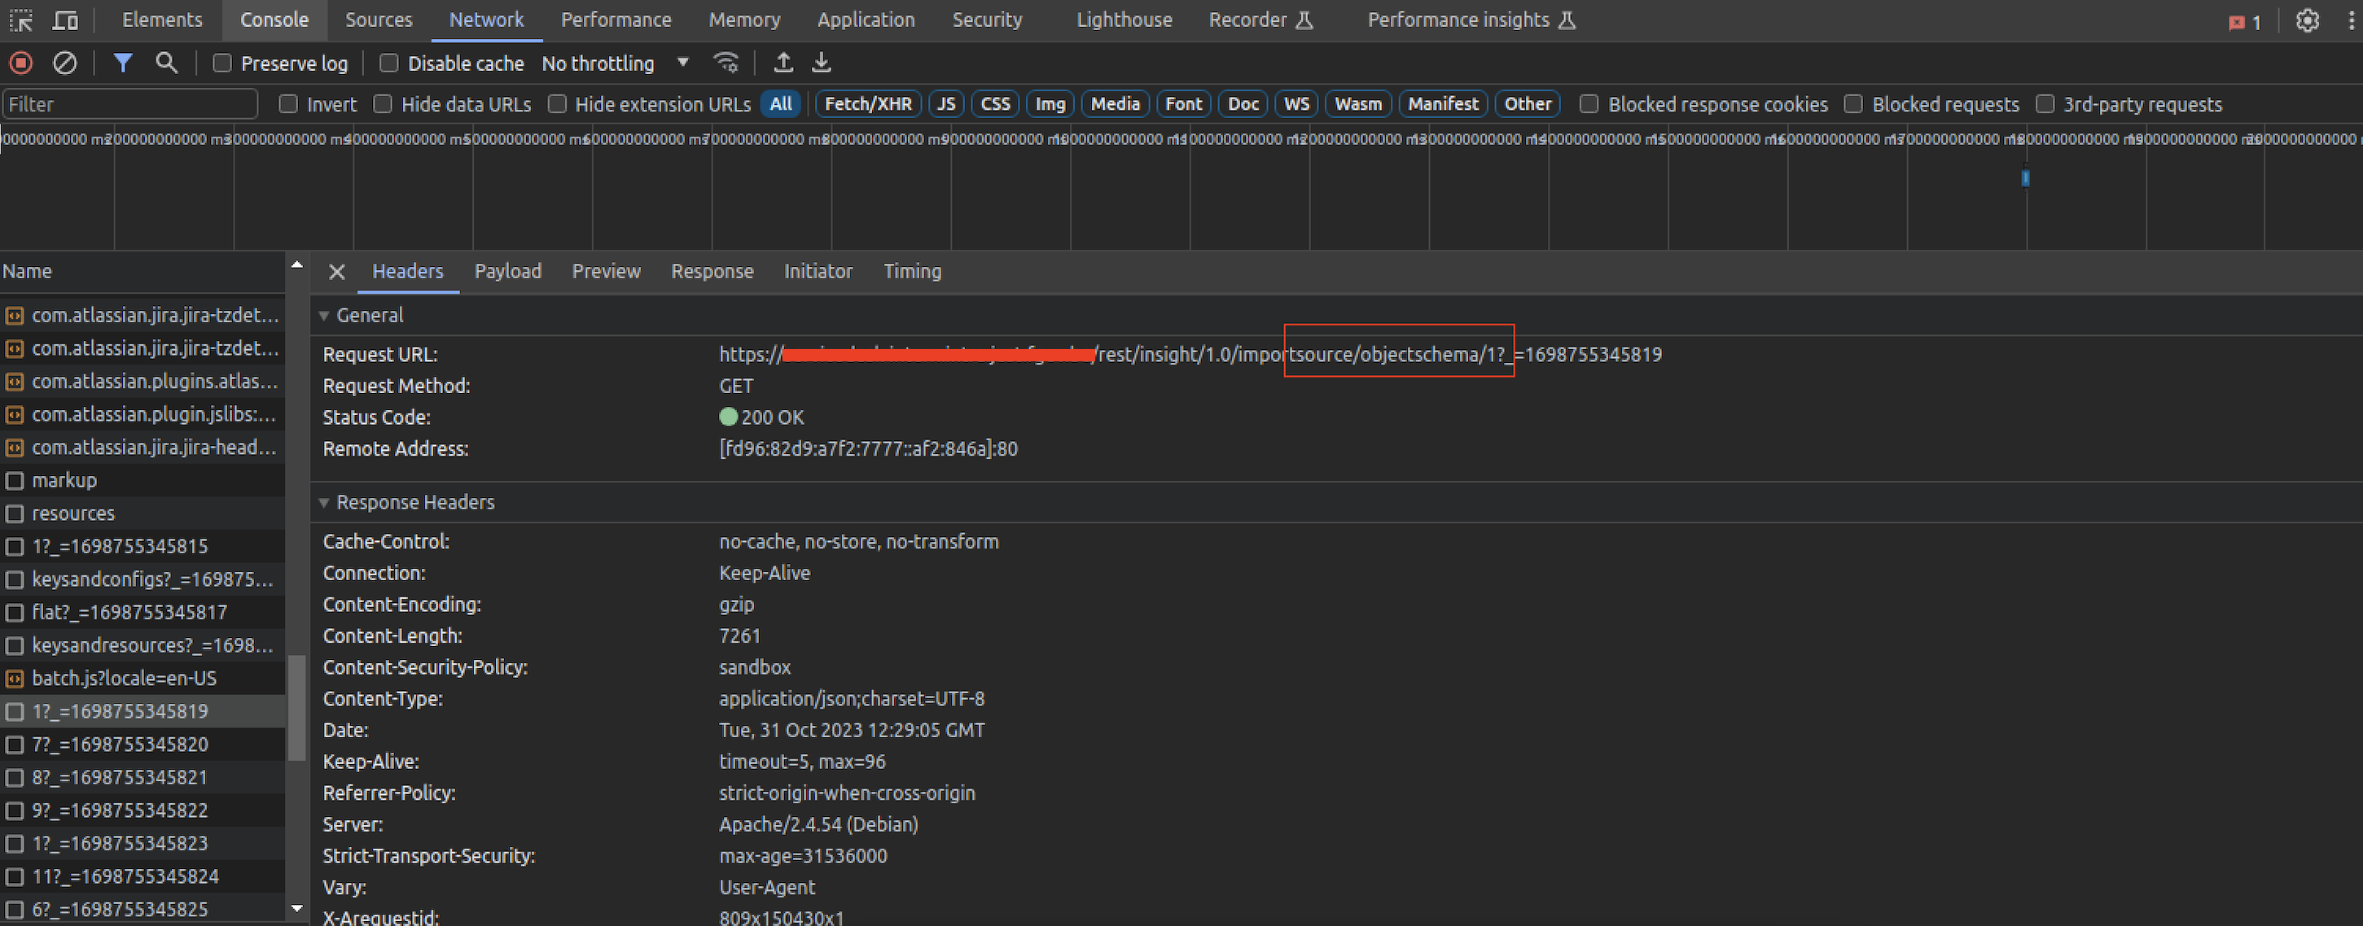
Task: Enable the Preserve log checkbox
Action: pyautogui.click(x=222, y=63)
